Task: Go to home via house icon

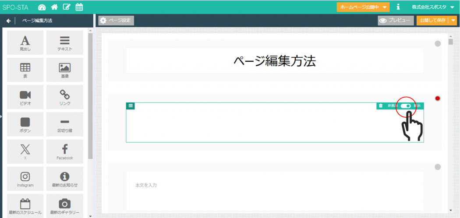Action: (x=54, y=7)
